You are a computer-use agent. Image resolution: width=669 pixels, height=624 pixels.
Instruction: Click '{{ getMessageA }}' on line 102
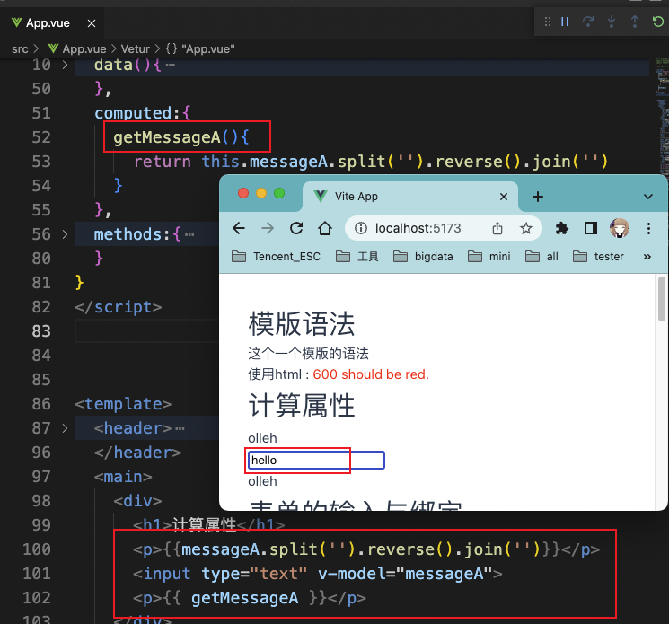244,598
